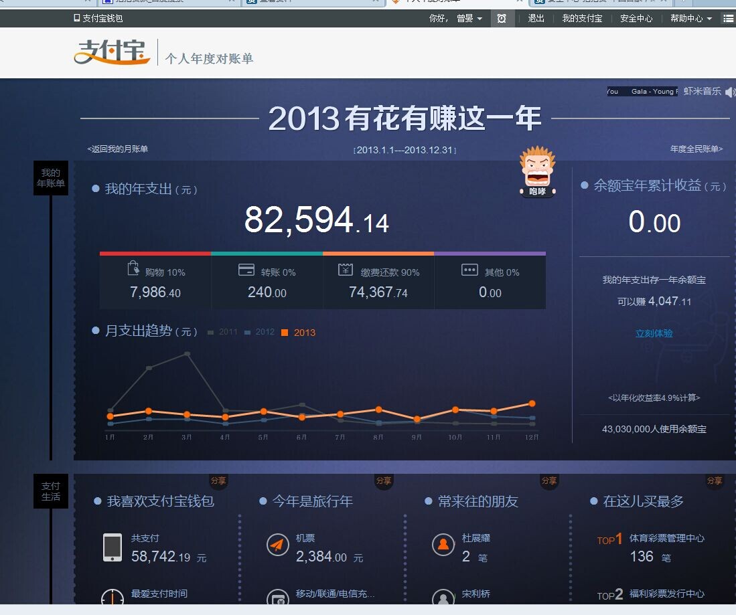This screenshot has width=736, height=615.
Task: Click the bill icon for 缴费还款
Action: coord(346,270)
